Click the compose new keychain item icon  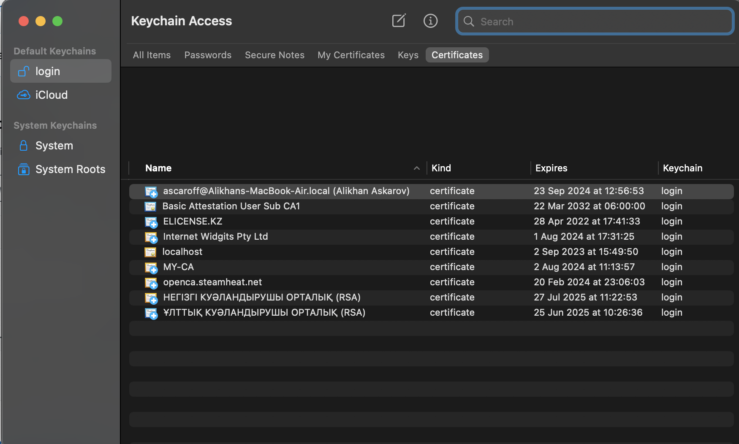point(399,21)
